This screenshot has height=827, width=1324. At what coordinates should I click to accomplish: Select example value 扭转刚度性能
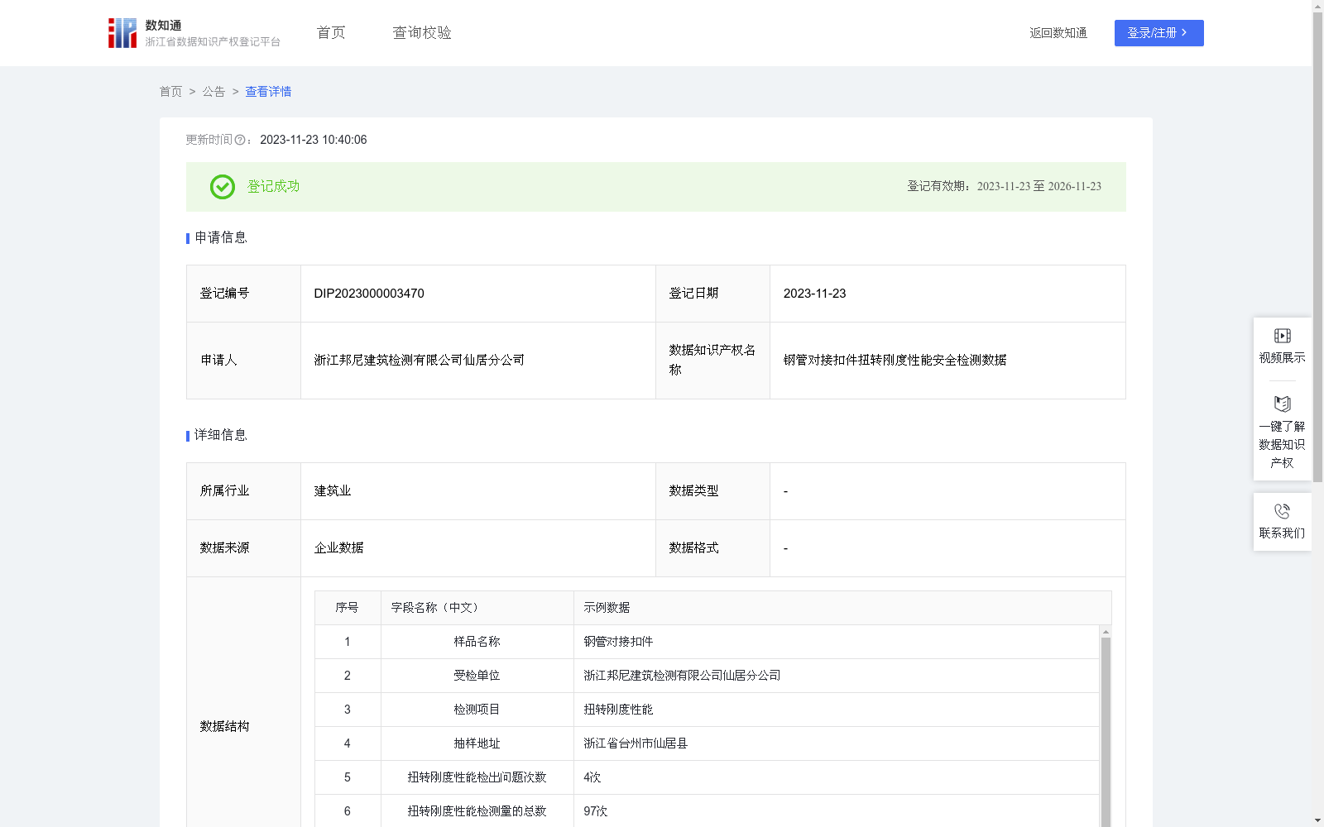coord(618,710)
